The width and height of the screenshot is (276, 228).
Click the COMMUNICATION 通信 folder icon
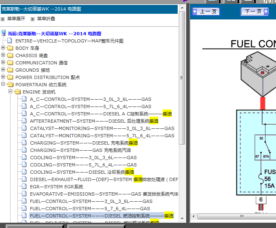(10, 62)
